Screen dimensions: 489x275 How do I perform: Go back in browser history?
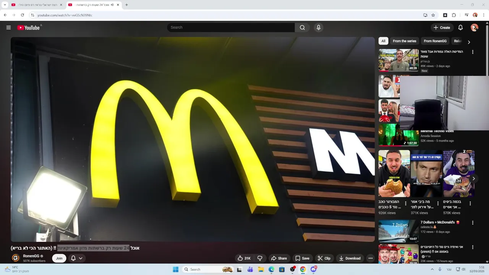click(x=5, y=15)
